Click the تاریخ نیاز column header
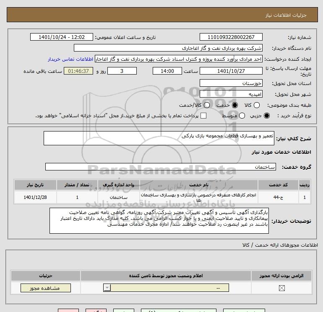Viewport: 323px width, 312px height. click(x=35, y=185)
